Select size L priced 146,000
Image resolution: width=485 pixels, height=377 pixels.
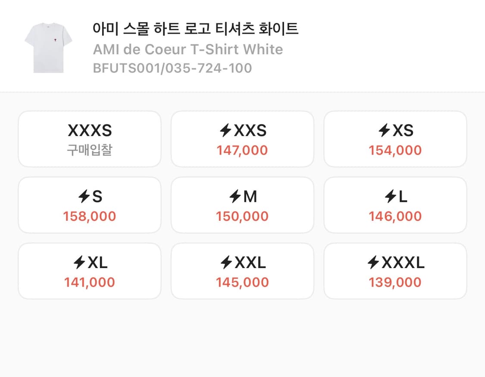[x=395, y=205]
